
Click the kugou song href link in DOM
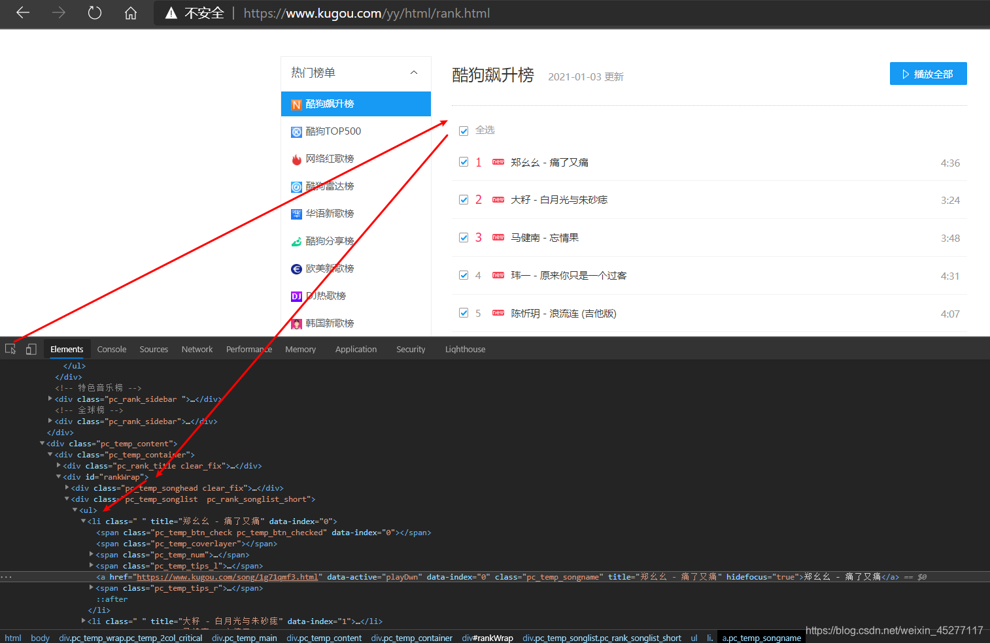coord(227,577)
